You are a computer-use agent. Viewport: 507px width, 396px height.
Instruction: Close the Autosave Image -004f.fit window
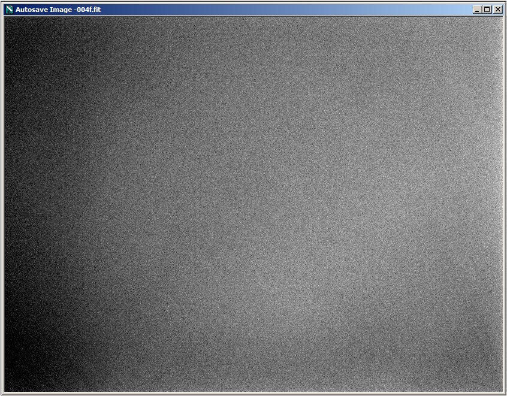pyautogui.click(x=498, y=10)
